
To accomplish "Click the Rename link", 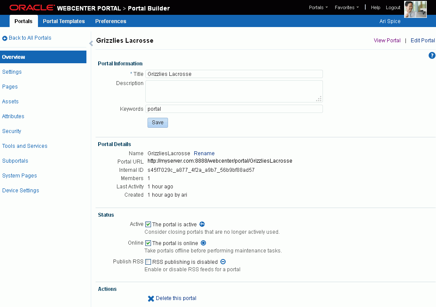I will (204, 153).
